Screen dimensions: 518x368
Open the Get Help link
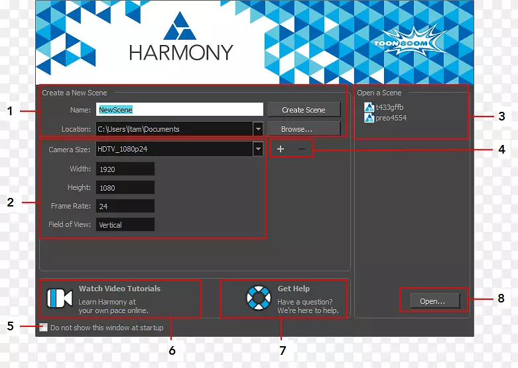coord(294,289)
